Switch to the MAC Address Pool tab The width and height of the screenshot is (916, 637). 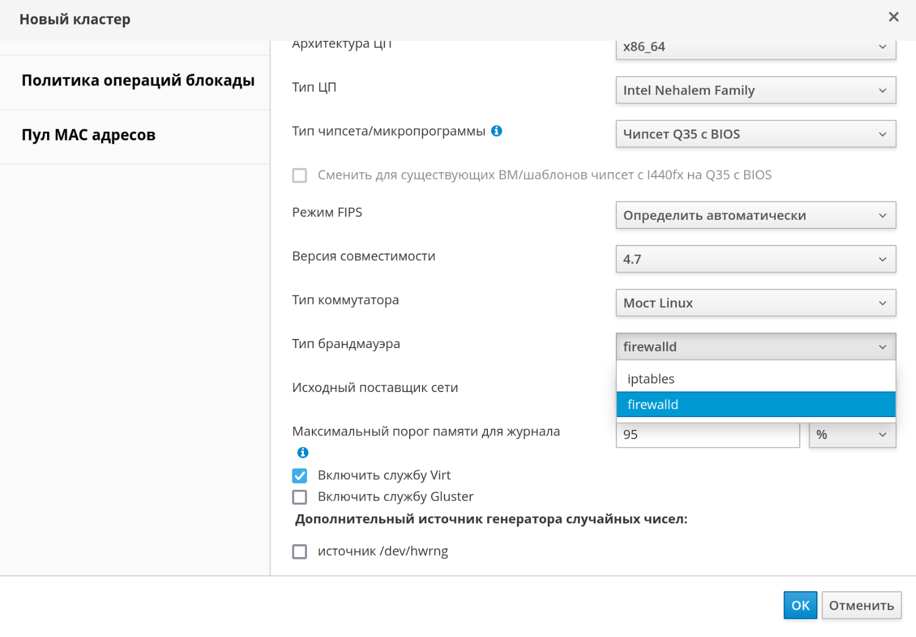coord(89,135)
